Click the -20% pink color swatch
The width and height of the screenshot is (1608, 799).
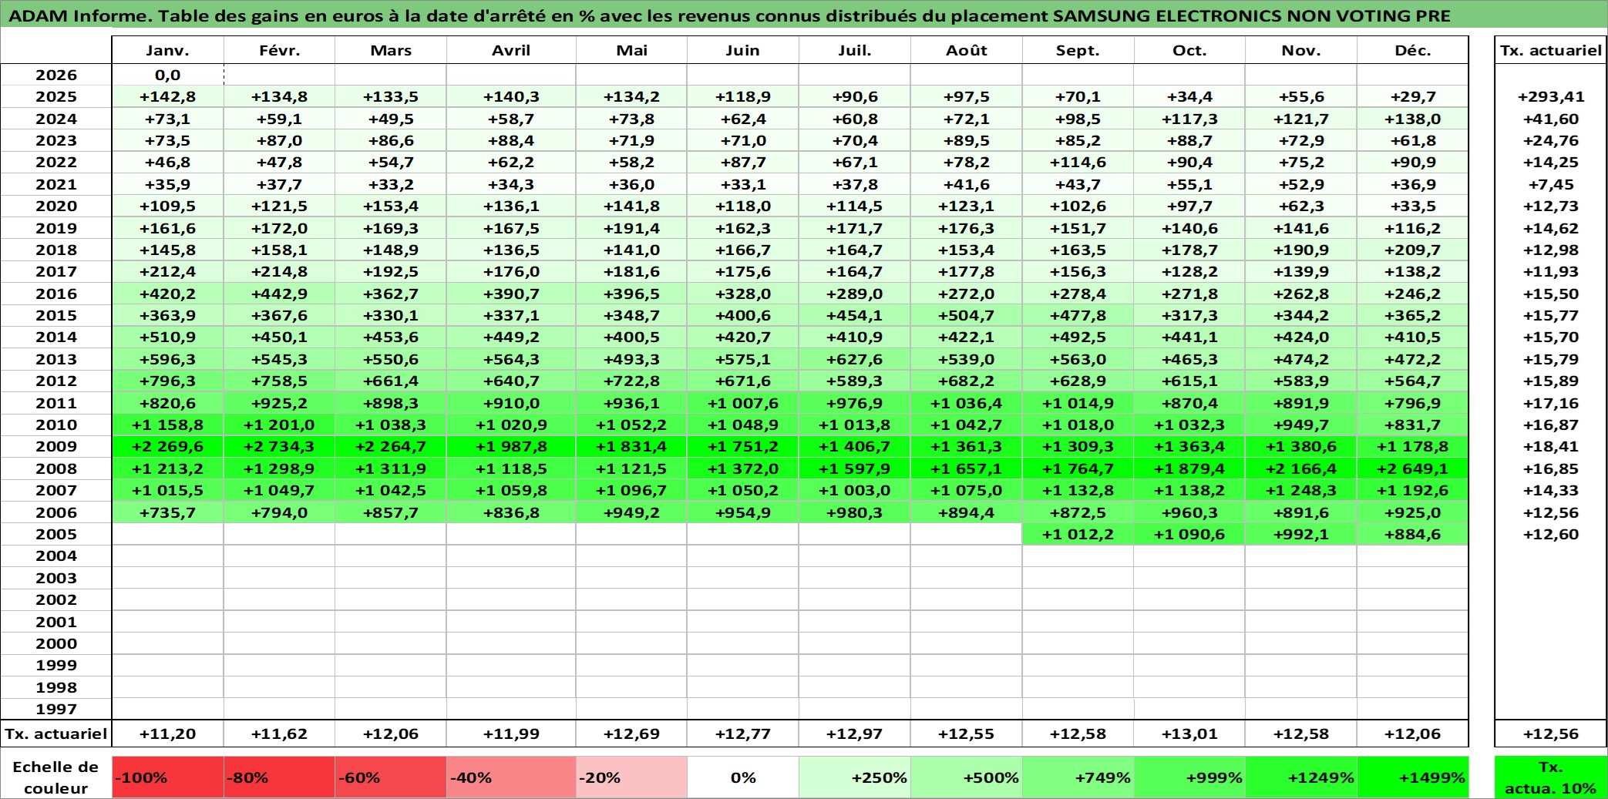tap(631, 777)
